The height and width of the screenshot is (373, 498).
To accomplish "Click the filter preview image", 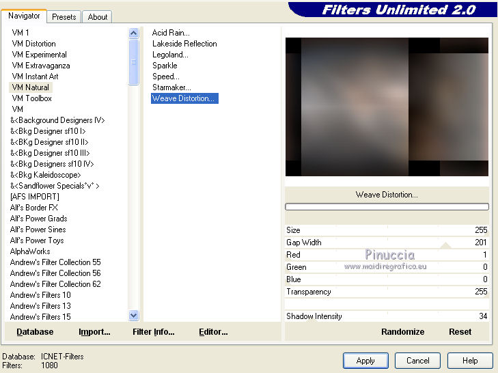I will 387,107.
